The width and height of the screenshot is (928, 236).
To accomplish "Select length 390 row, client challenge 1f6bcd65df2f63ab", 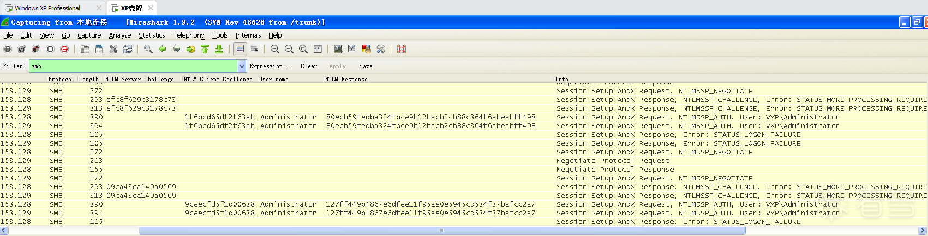I will [x=463, y=117].
